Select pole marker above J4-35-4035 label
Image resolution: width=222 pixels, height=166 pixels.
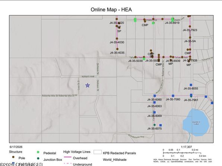click(117, 49)
